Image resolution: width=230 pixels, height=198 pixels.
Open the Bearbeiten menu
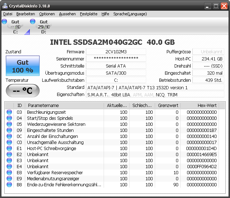click(x=26, y=14)
